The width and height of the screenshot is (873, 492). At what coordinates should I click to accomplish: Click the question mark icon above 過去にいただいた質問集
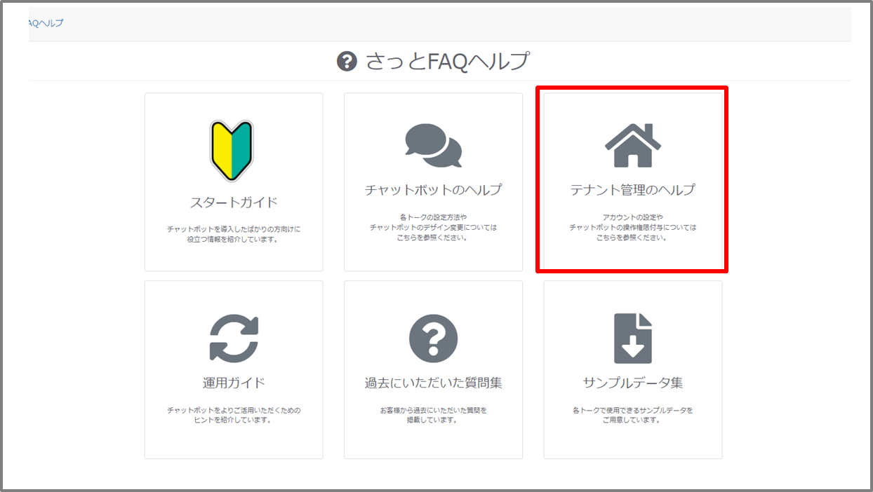tap(434, 339)
